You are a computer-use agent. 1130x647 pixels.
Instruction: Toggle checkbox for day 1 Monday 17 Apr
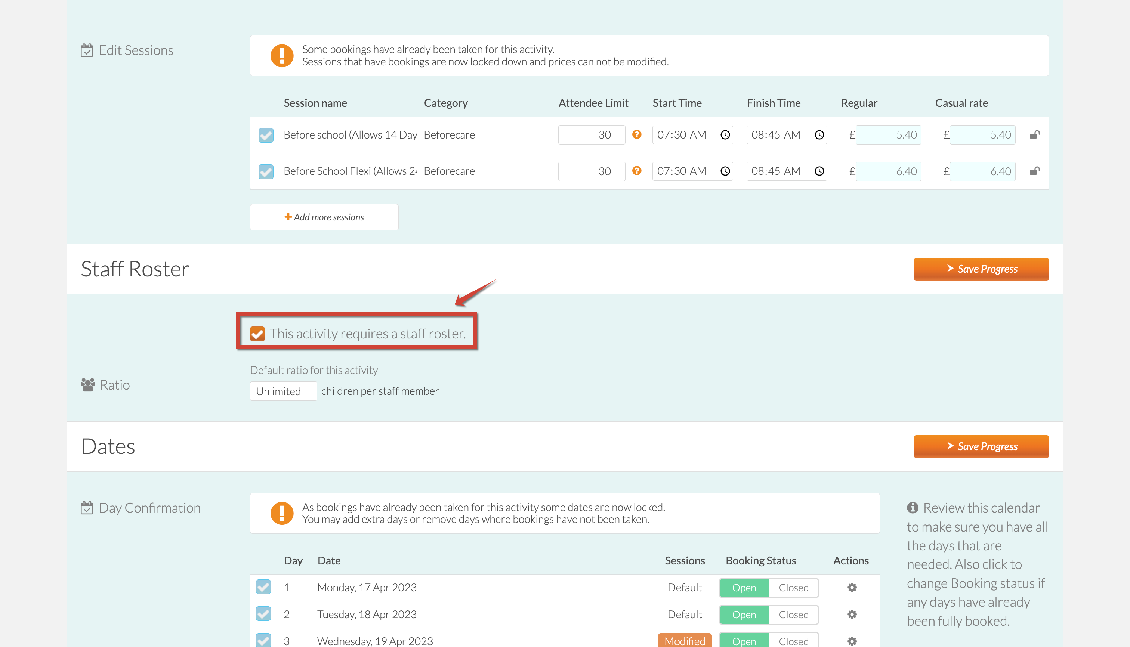point(263,587)
